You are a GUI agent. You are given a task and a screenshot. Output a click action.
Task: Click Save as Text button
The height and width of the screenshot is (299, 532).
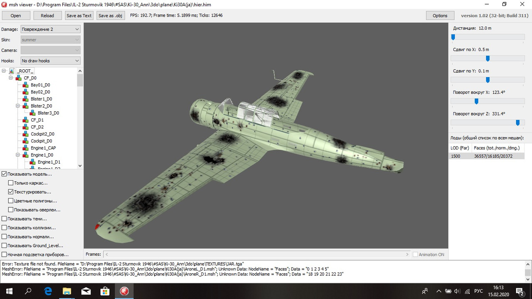(x=79, y=15)
